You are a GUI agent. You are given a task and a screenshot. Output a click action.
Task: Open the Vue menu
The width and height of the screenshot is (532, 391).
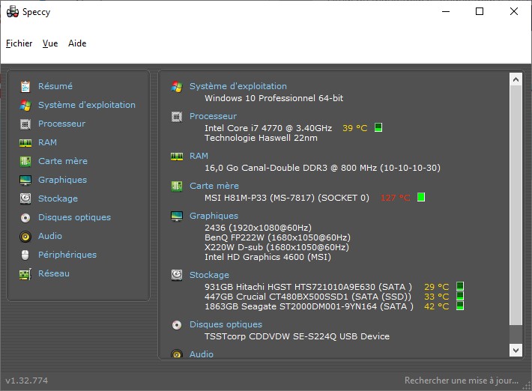pos(50,43)
